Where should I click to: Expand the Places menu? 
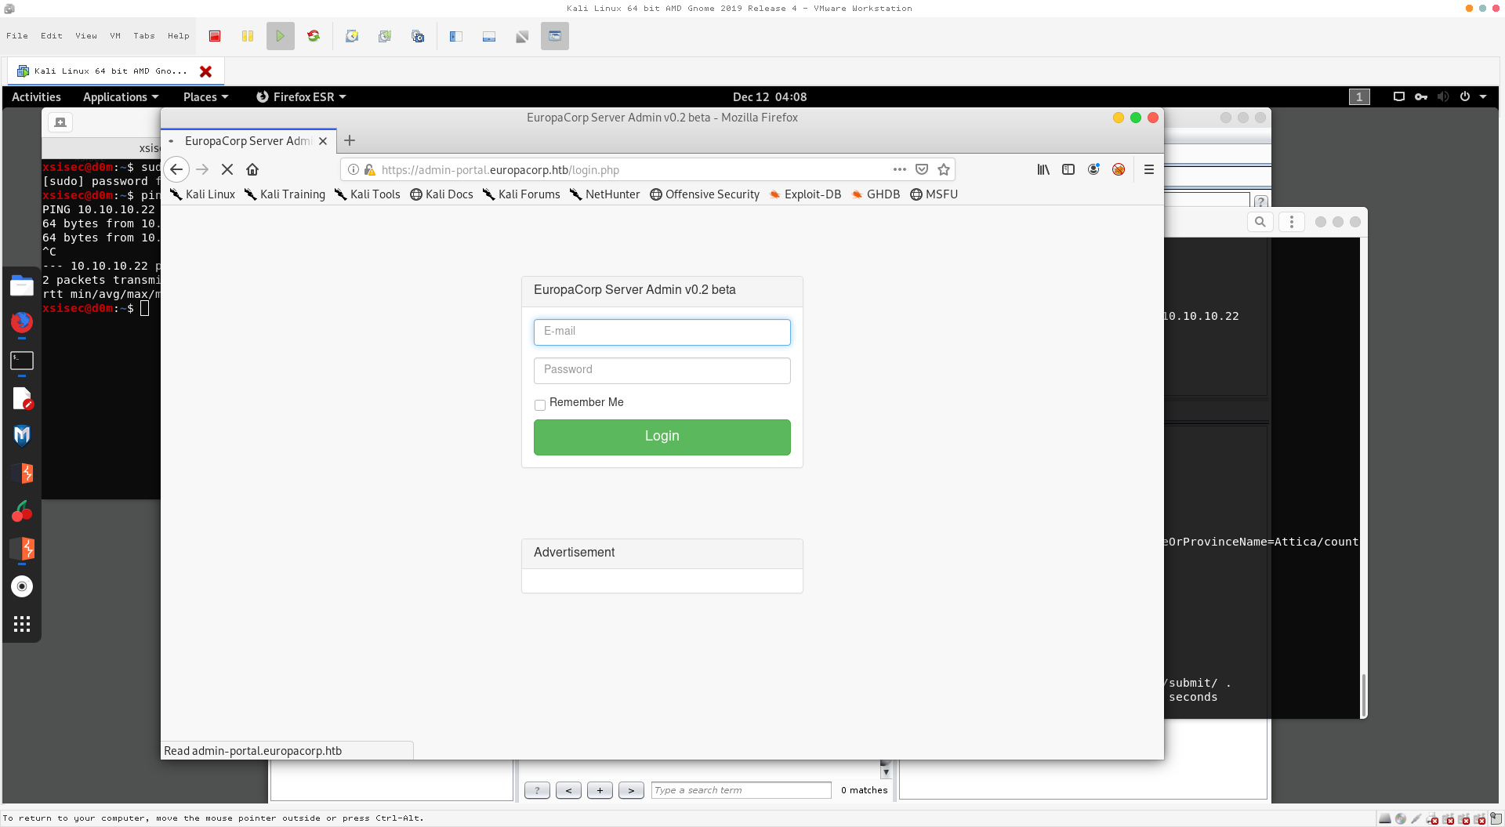point(205,97)
